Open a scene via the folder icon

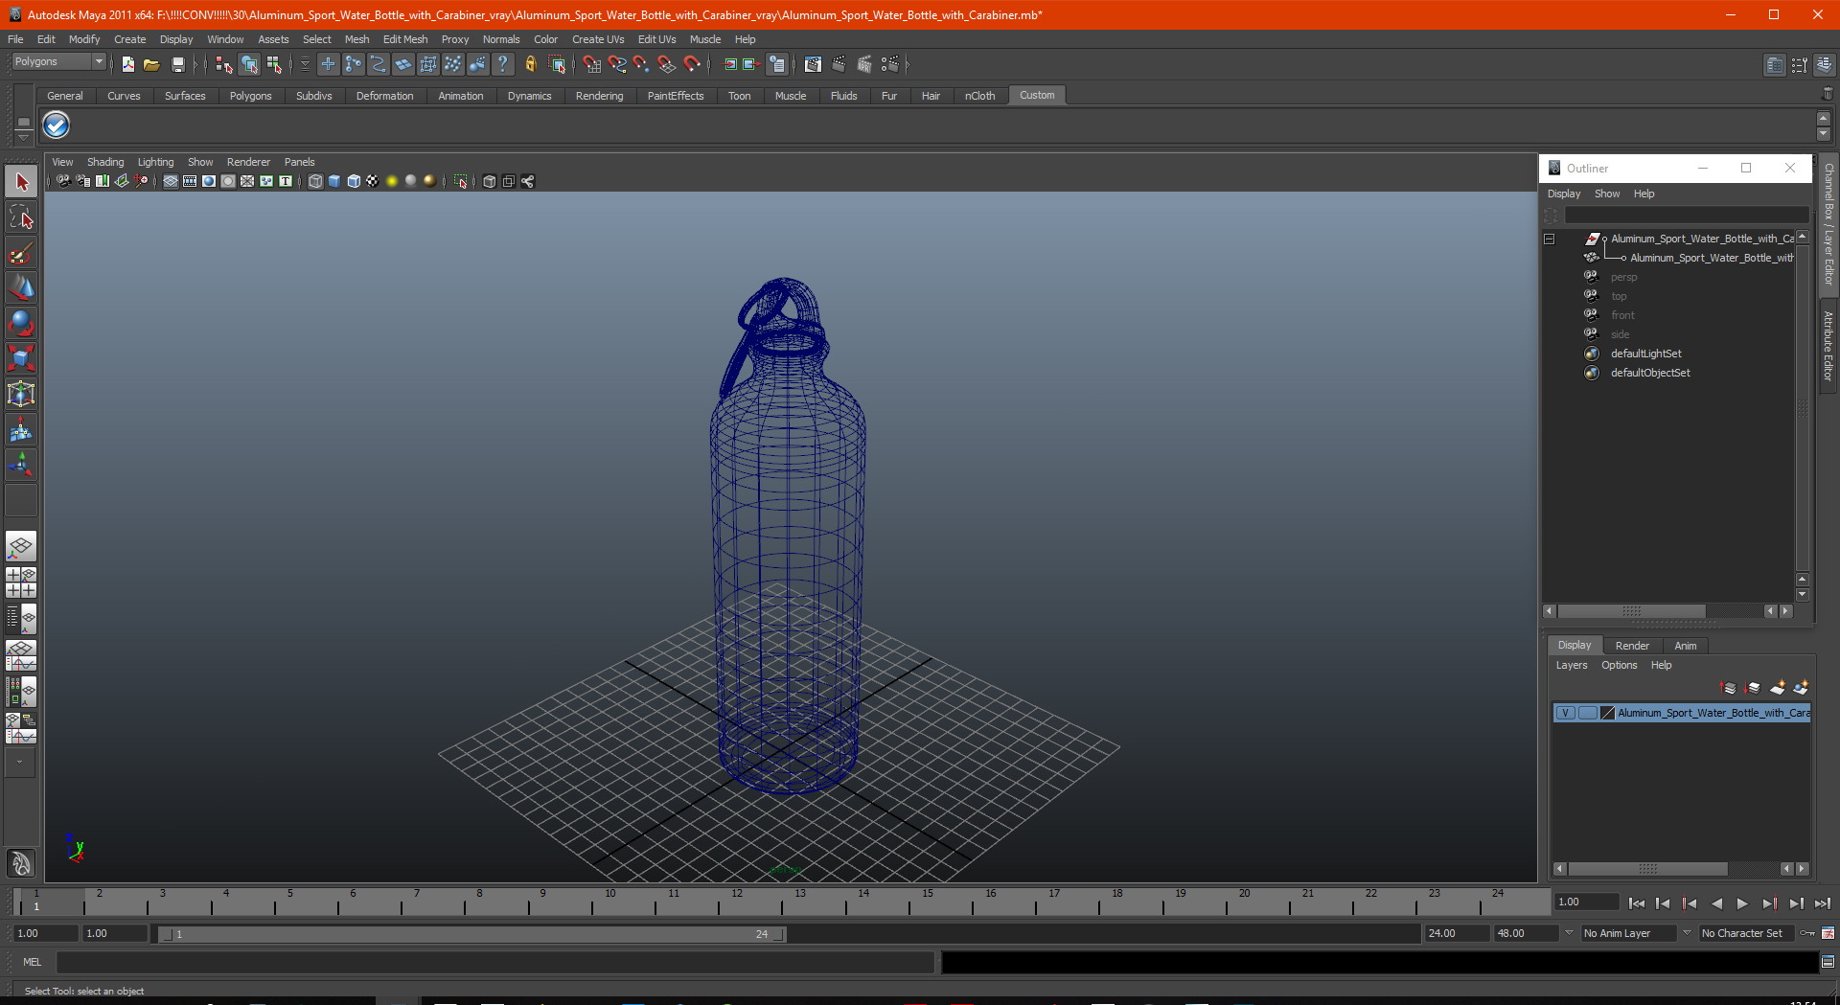tap(151, 64)
